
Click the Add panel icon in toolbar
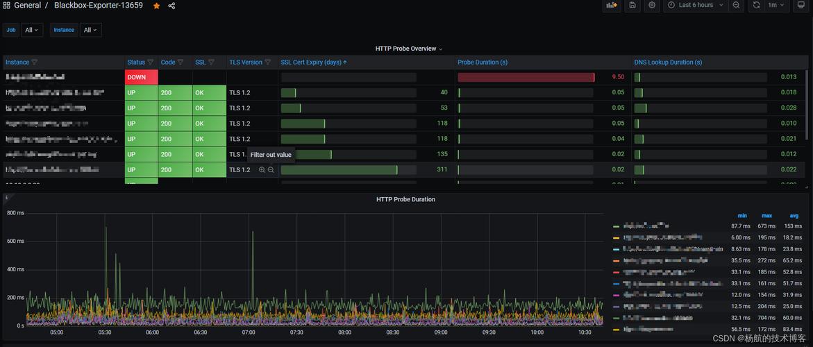click(x=612, y=6)
